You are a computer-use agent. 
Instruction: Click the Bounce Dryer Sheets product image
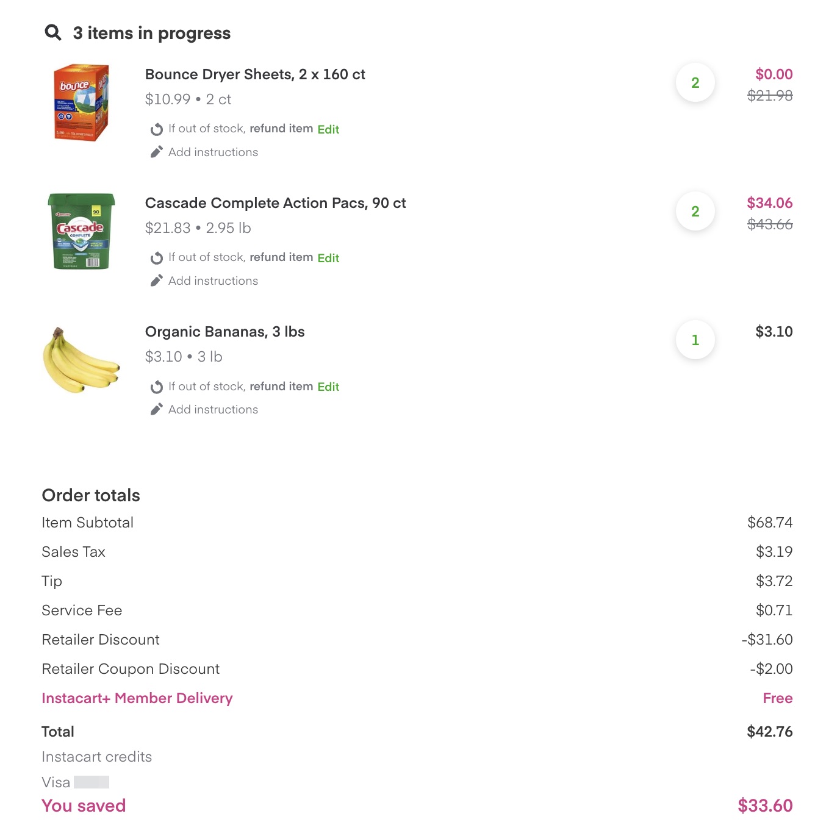[x=81, y=104]
